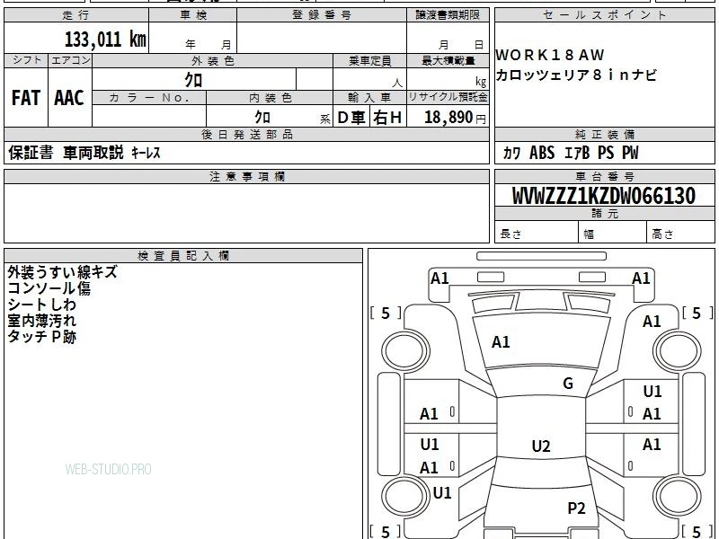Click the inspector note 外装うすい線キズ
The width and height of the screenshot is (719, 539).
(62, 272)
